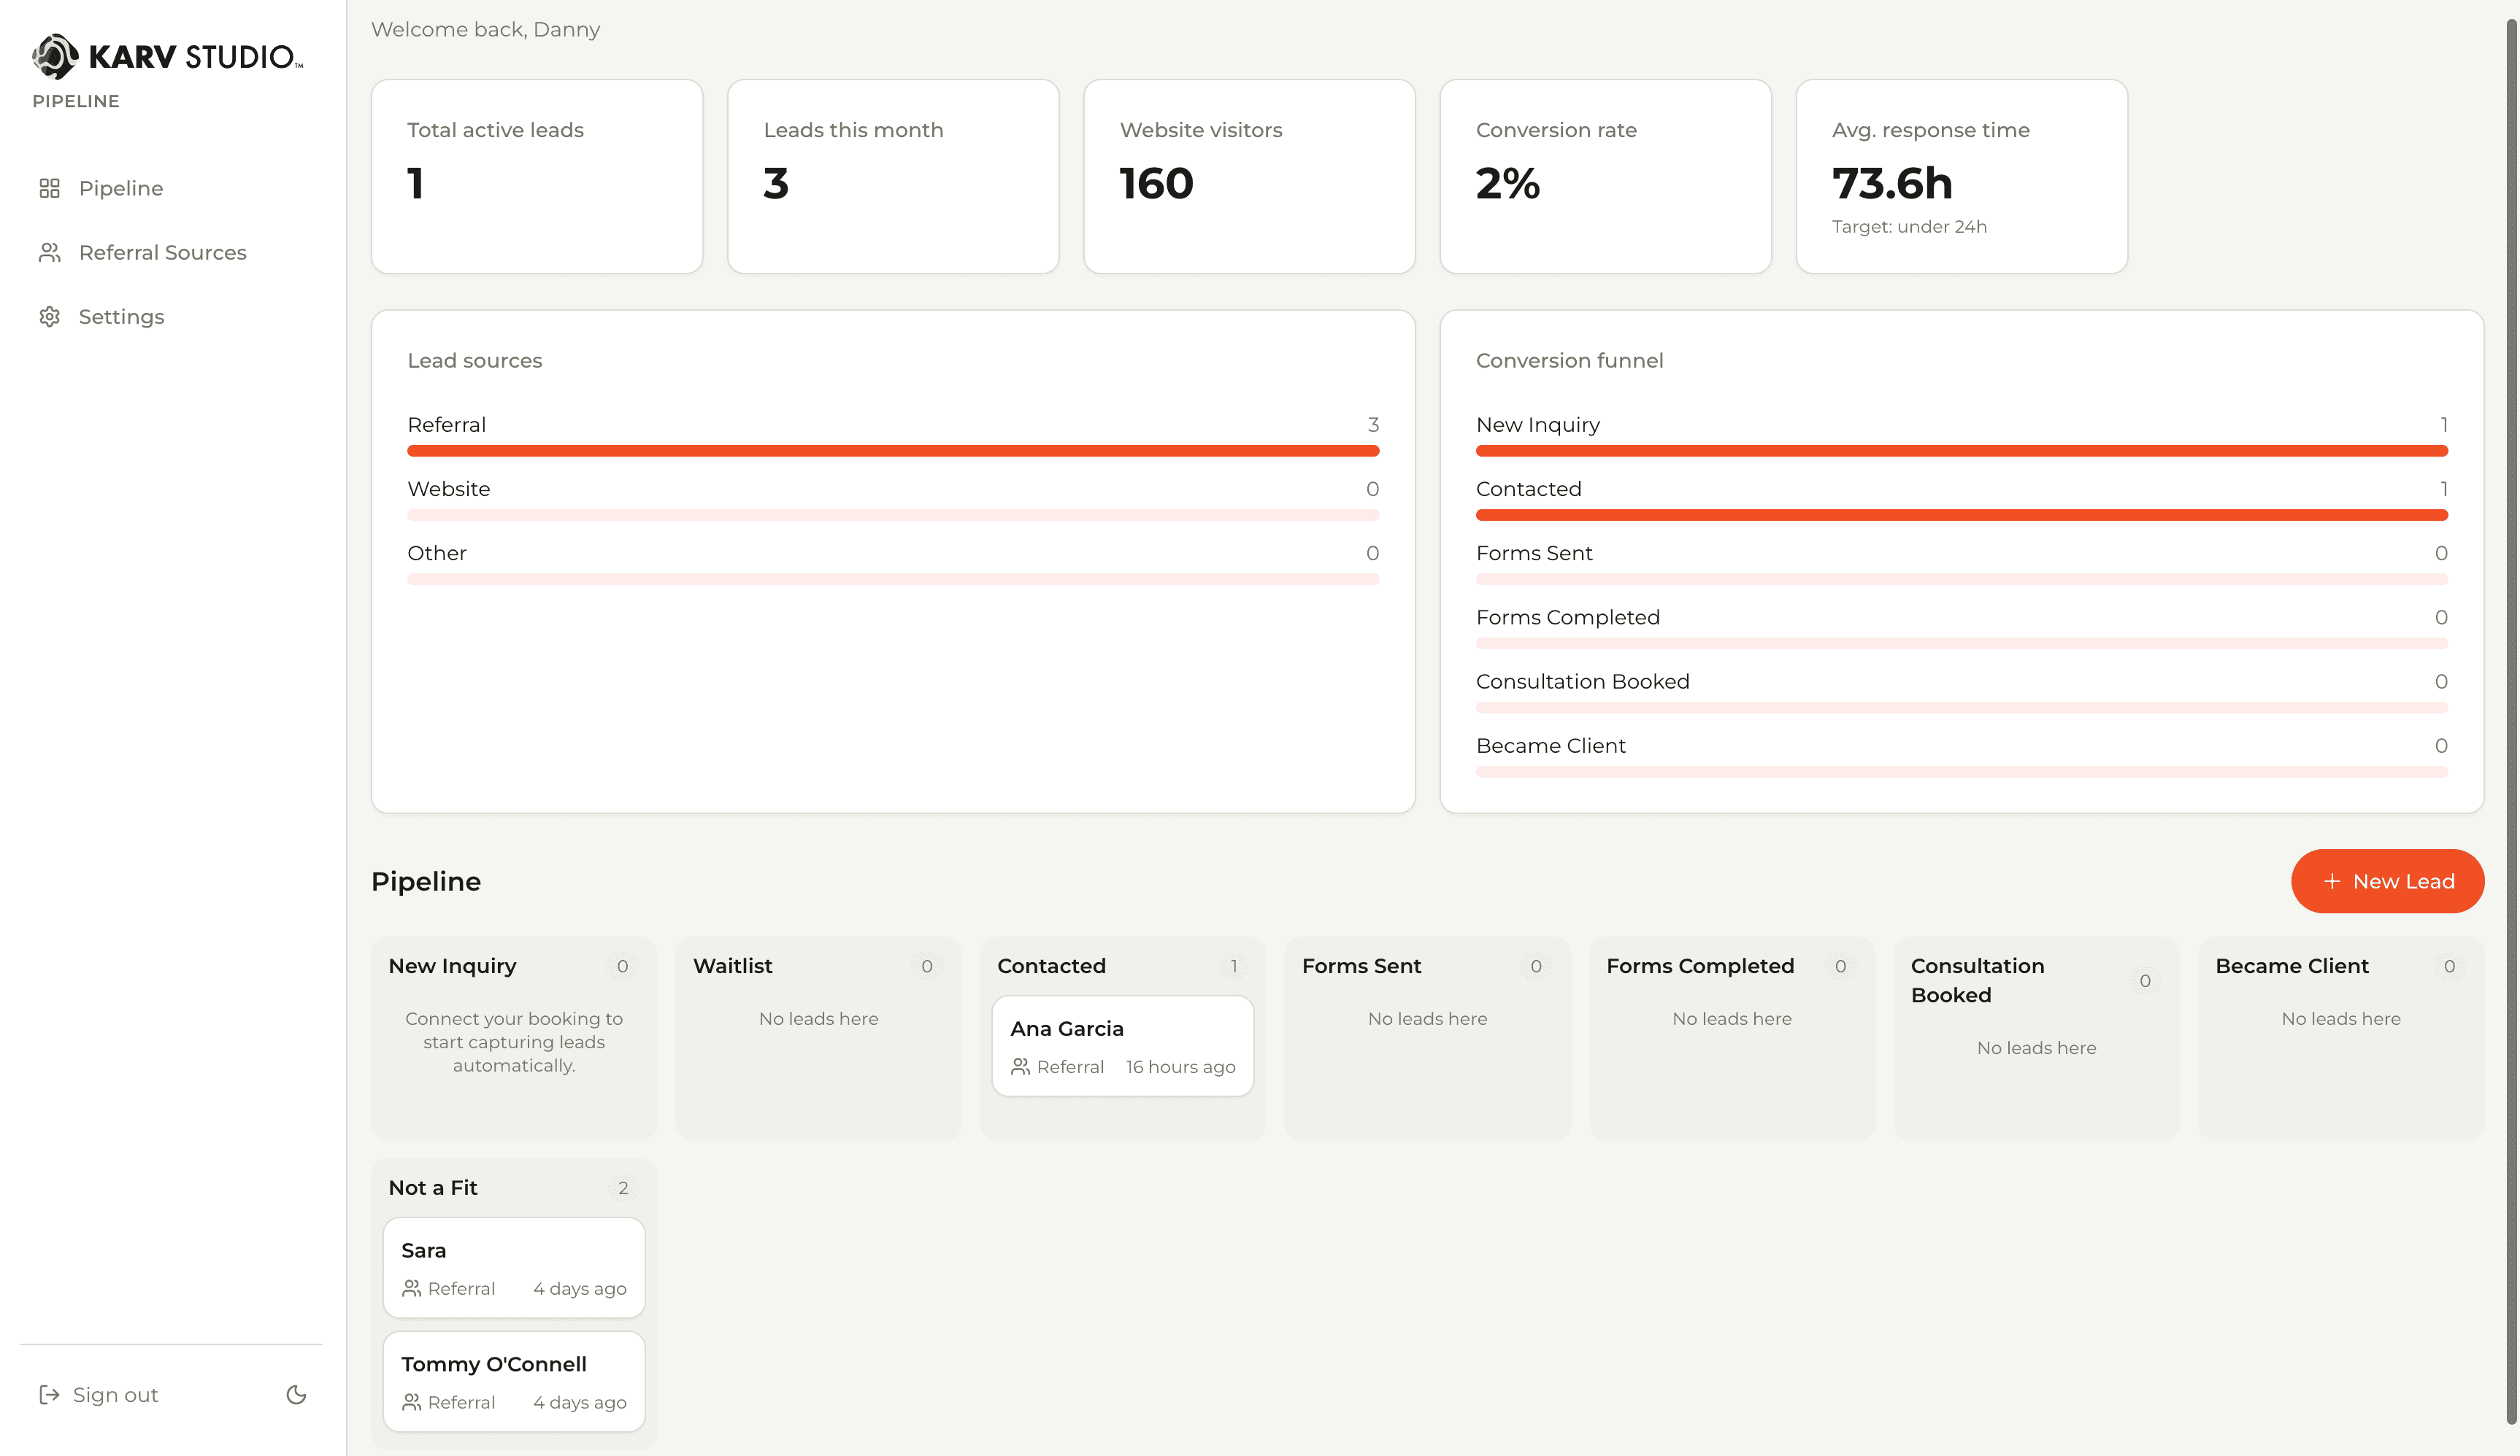Viewport: 2520px width, 1456px height.
Task: Click the Became Client column header
Action: click(x=2291, y=965)
